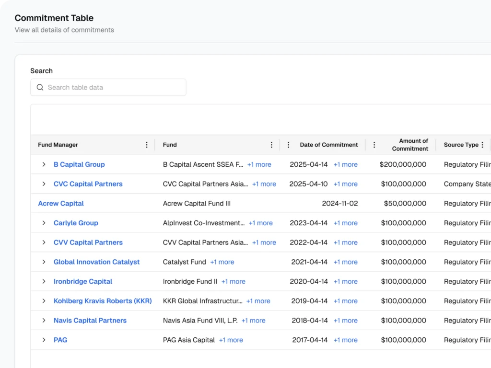The width and height of the screenshot is (491, 368).
Task: Open Navis Capital Partners link
Action: pos(90,321)
